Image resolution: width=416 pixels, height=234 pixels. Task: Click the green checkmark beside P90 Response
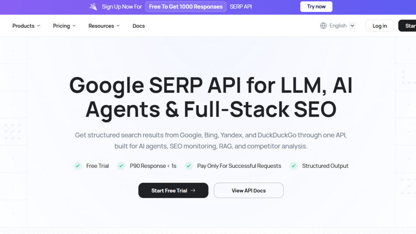point(121,166)
